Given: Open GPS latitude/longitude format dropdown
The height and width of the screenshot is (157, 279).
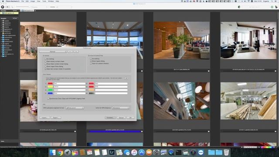Looking at the screenshot, I should [x=75, y=108].
